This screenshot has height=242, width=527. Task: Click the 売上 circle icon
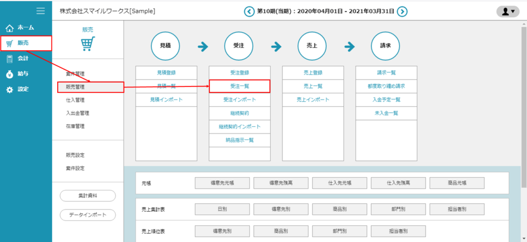click(x=312, y=46)
